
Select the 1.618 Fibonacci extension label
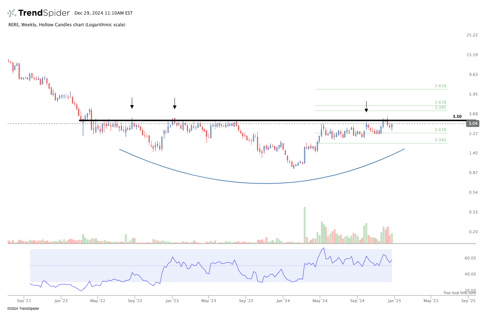click(x=440, y=103)
